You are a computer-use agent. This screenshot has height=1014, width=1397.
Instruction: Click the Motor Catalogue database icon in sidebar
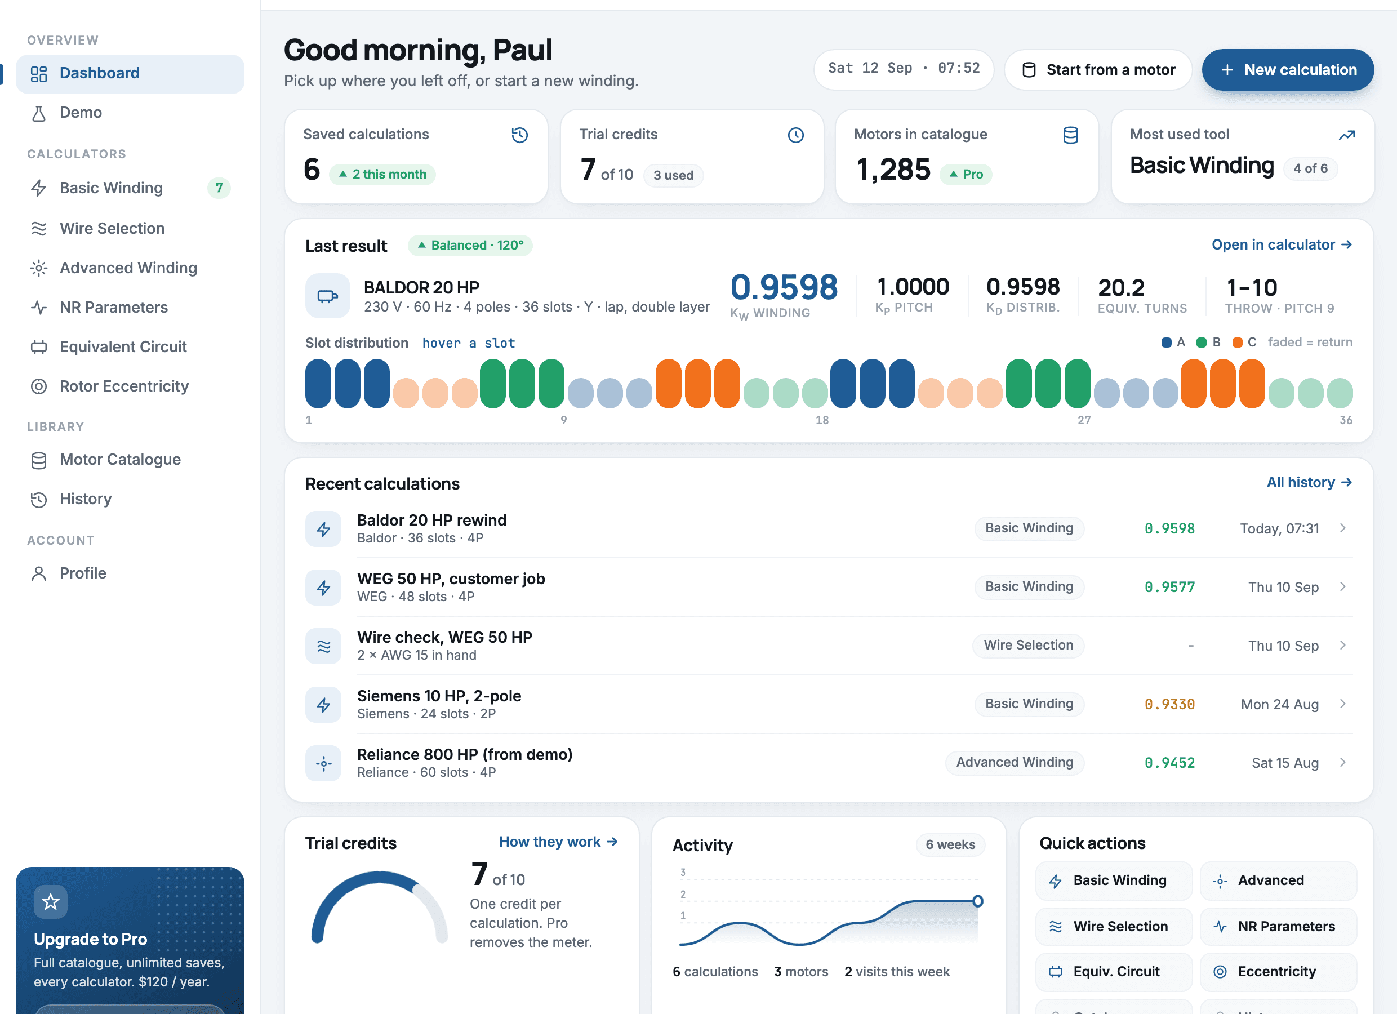(x=39, y=460)
